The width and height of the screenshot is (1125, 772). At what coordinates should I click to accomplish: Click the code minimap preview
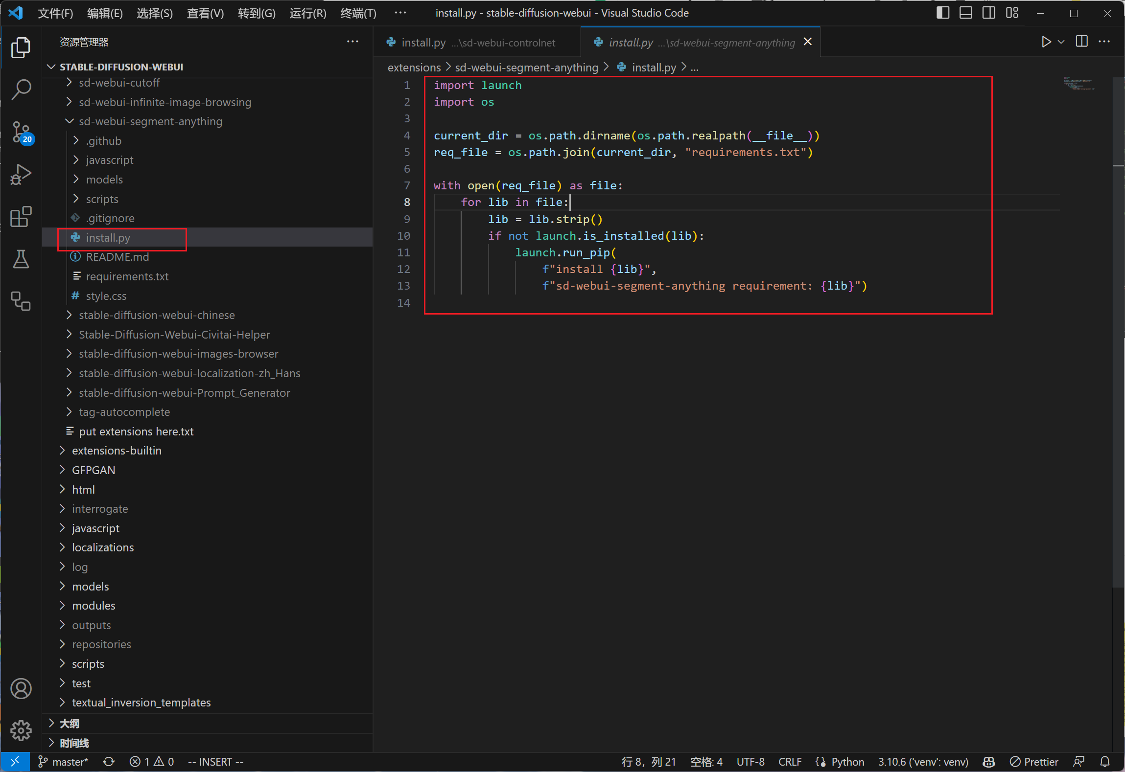click(x=1079, y=83)
